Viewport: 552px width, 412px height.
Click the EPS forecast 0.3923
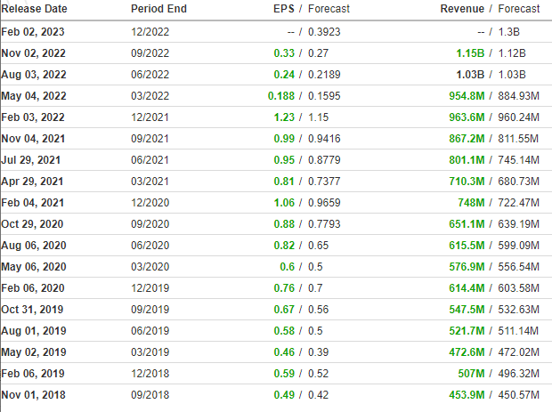[324, 32]
